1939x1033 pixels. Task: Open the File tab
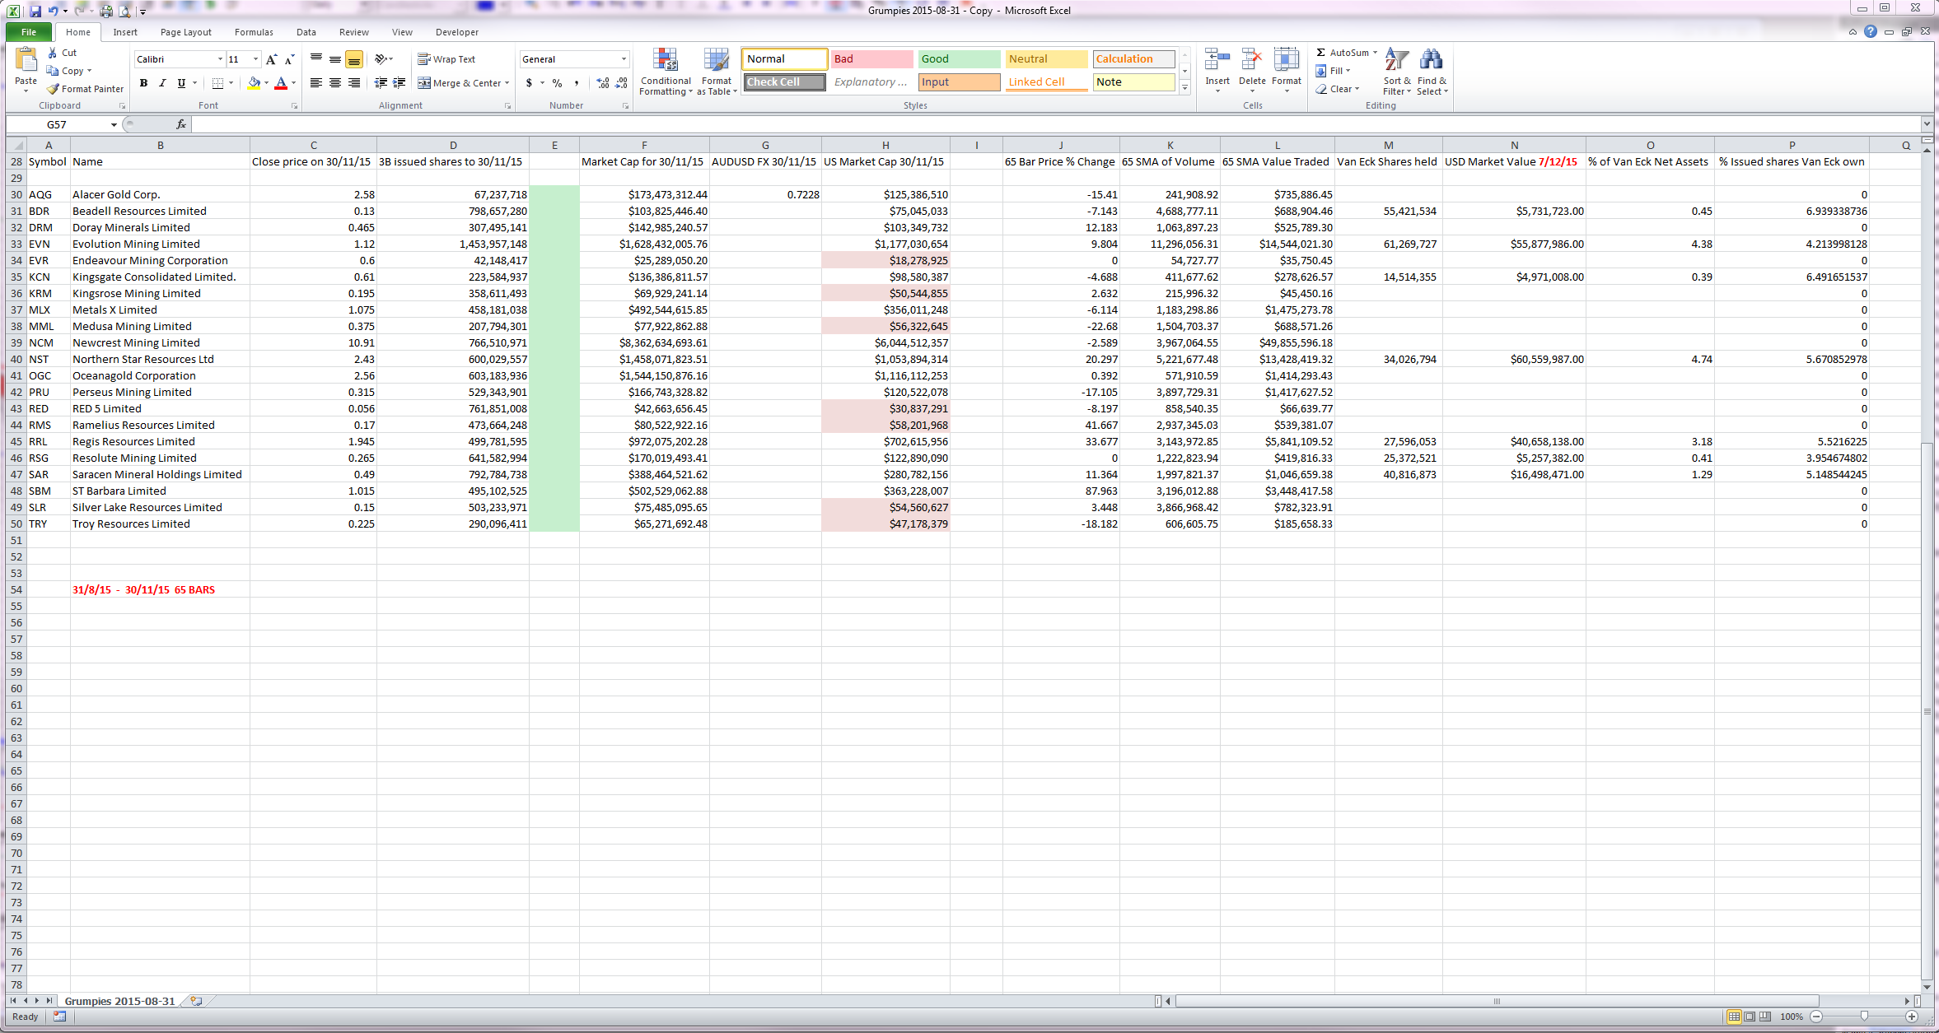coord(29,32)
